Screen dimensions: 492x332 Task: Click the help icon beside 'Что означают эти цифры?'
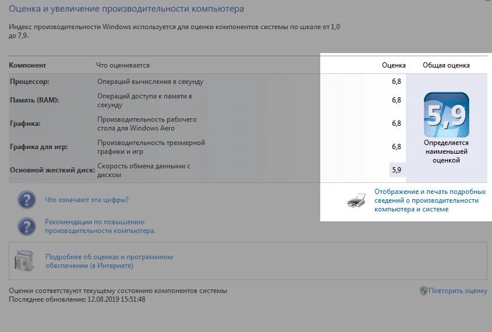(x=27, y=200)
